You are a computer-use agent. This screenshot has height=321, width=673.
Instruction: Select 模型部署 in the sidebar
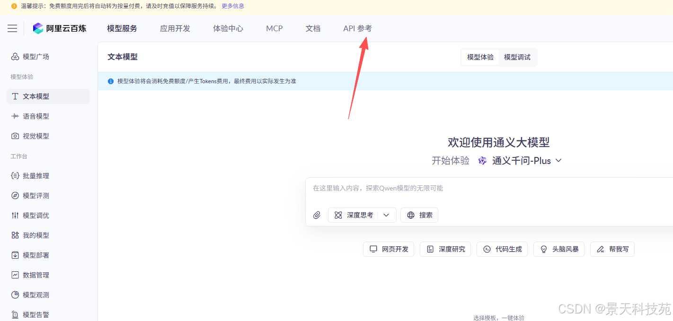(48, 255)
